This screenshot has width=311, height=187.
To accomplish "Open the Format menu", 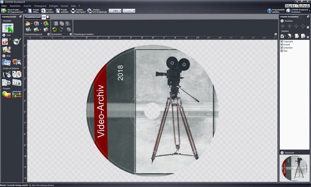I will pos(64,6).
